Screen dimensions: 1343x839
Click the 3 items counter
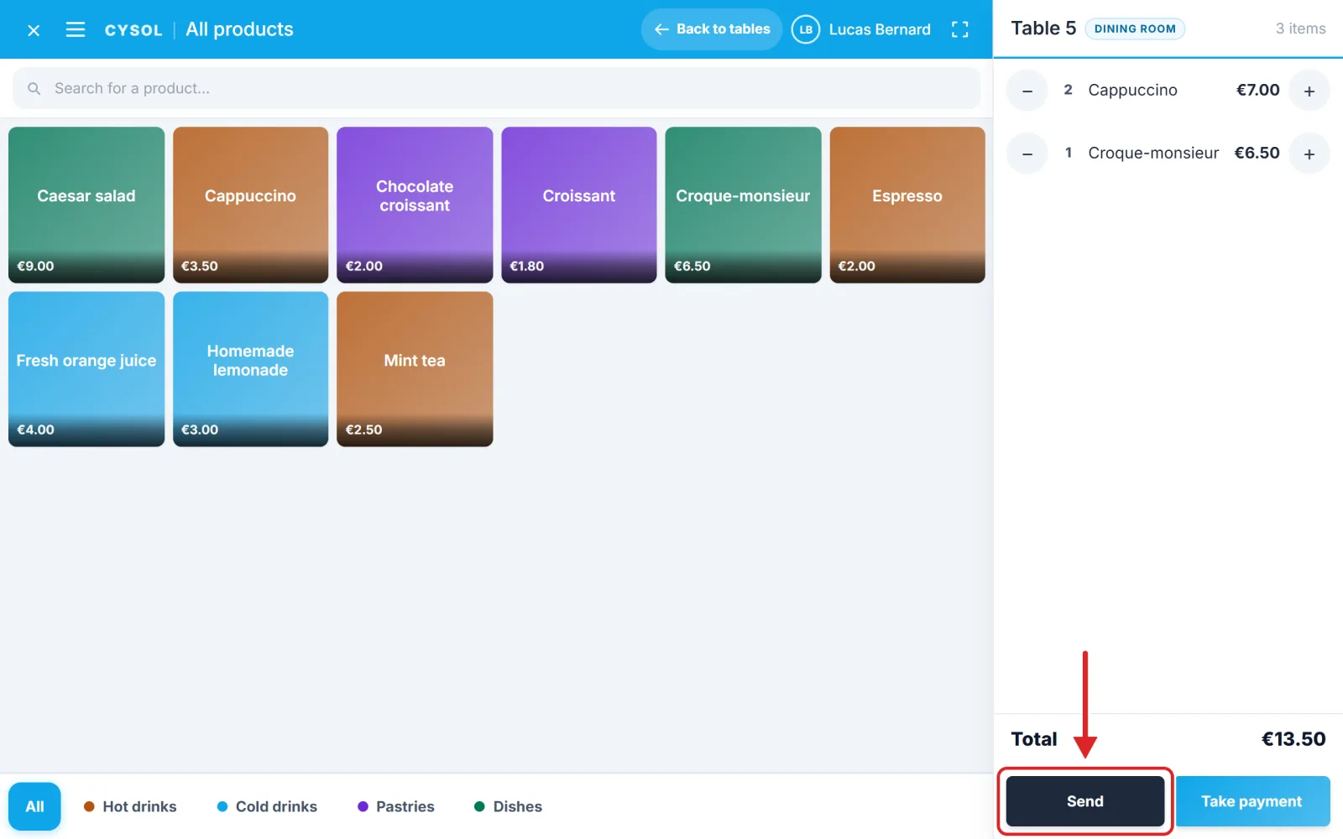1301,29
